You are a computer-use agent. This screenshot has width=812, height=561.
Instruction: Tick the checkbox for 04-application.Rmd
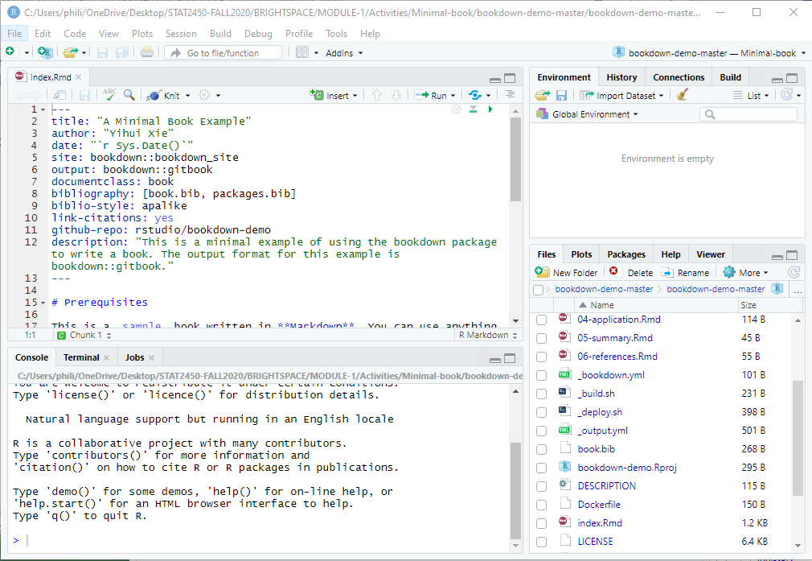pyautogui.click(x=541, y=320)
